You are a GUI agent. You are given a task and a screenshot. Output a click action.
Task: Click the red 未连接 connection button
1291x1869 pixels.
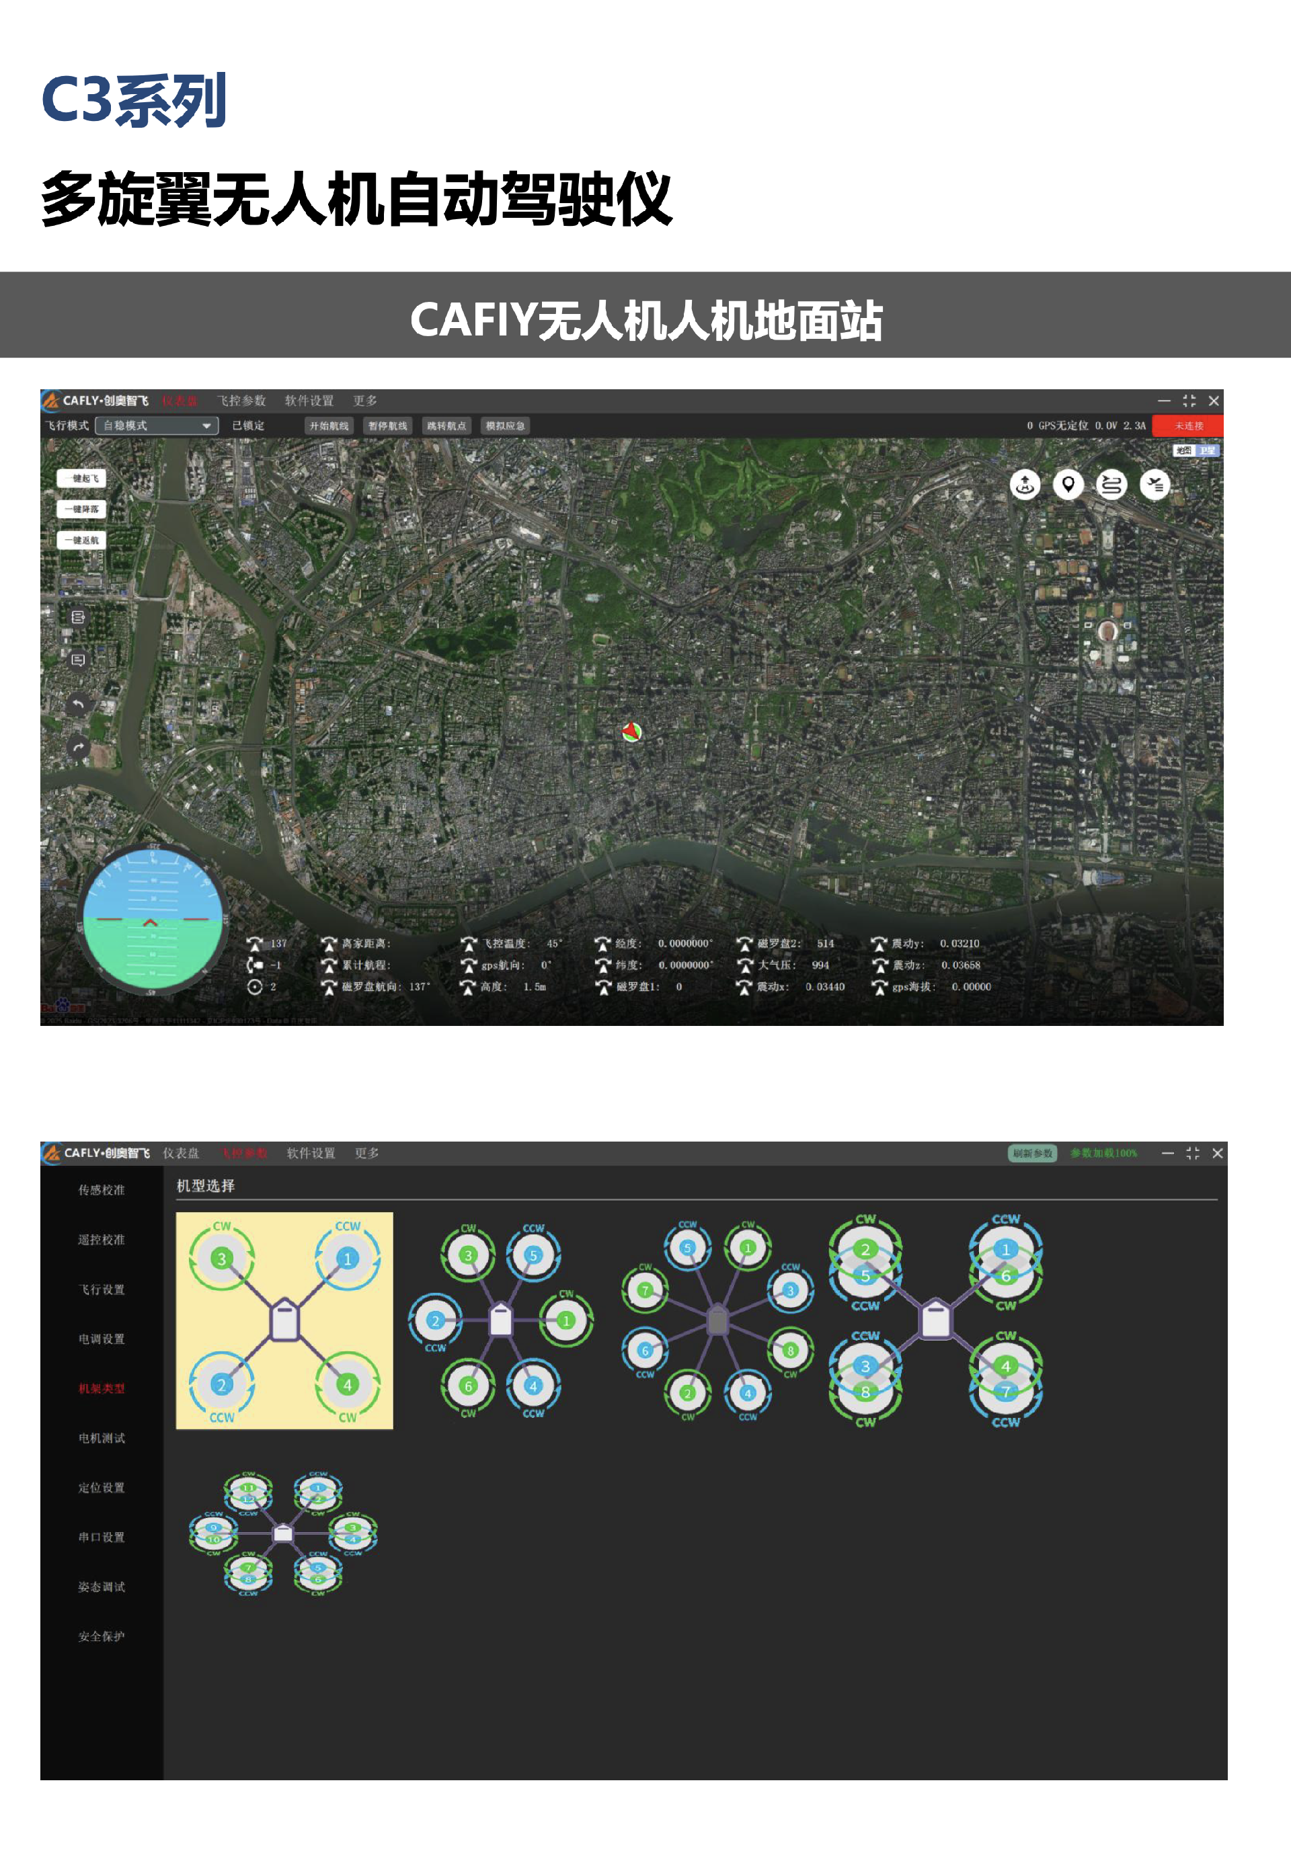pyautogui.click(x=1187, y=426)
